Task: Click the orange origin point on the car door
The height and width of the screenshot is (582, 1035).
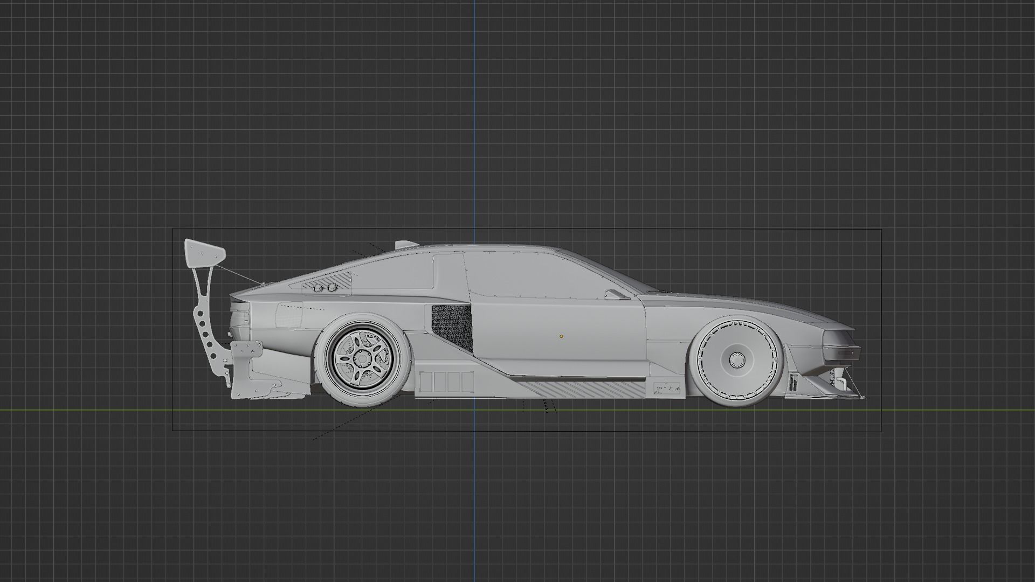Action: coord(561,336)
